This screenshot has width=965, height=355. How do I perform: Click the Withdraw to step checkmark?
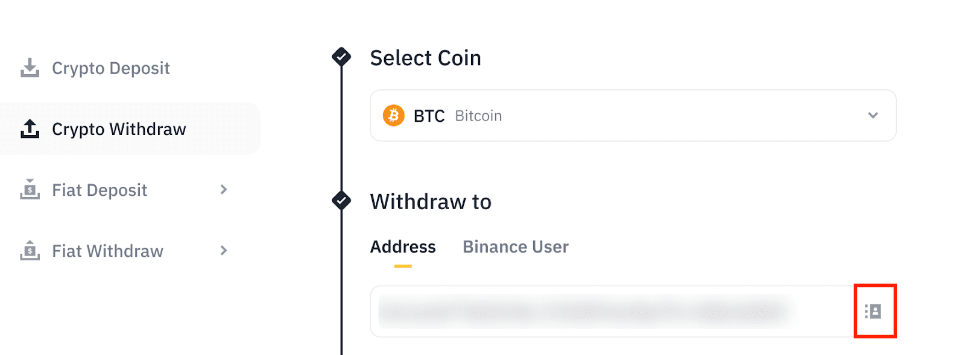point(341,201)
